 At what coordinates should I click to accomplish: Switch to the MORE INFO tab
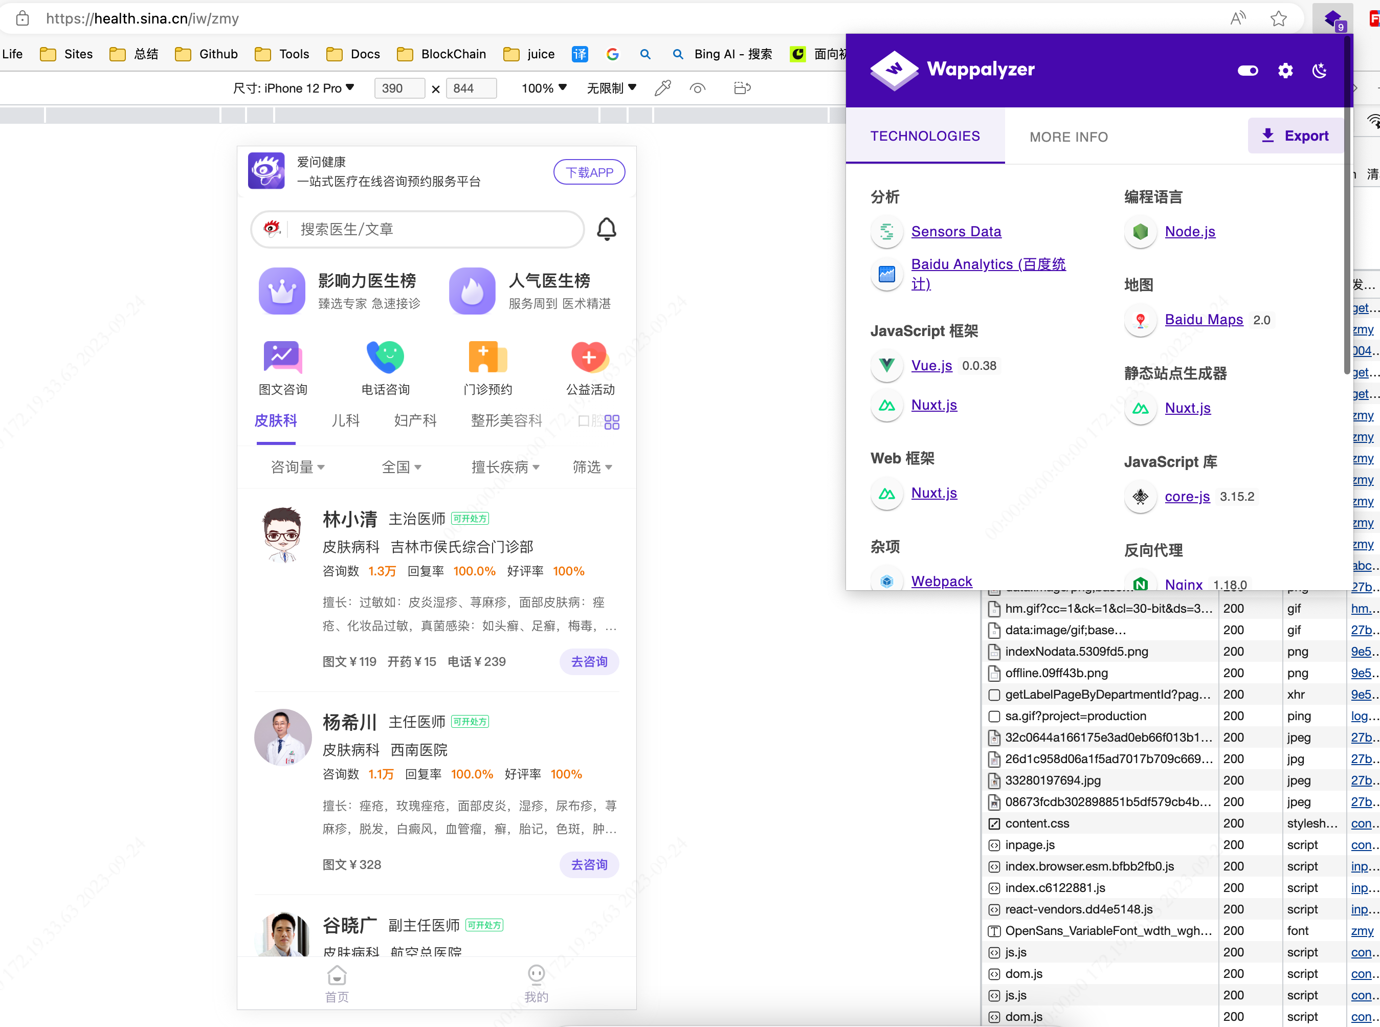(x=1069, y=137)
